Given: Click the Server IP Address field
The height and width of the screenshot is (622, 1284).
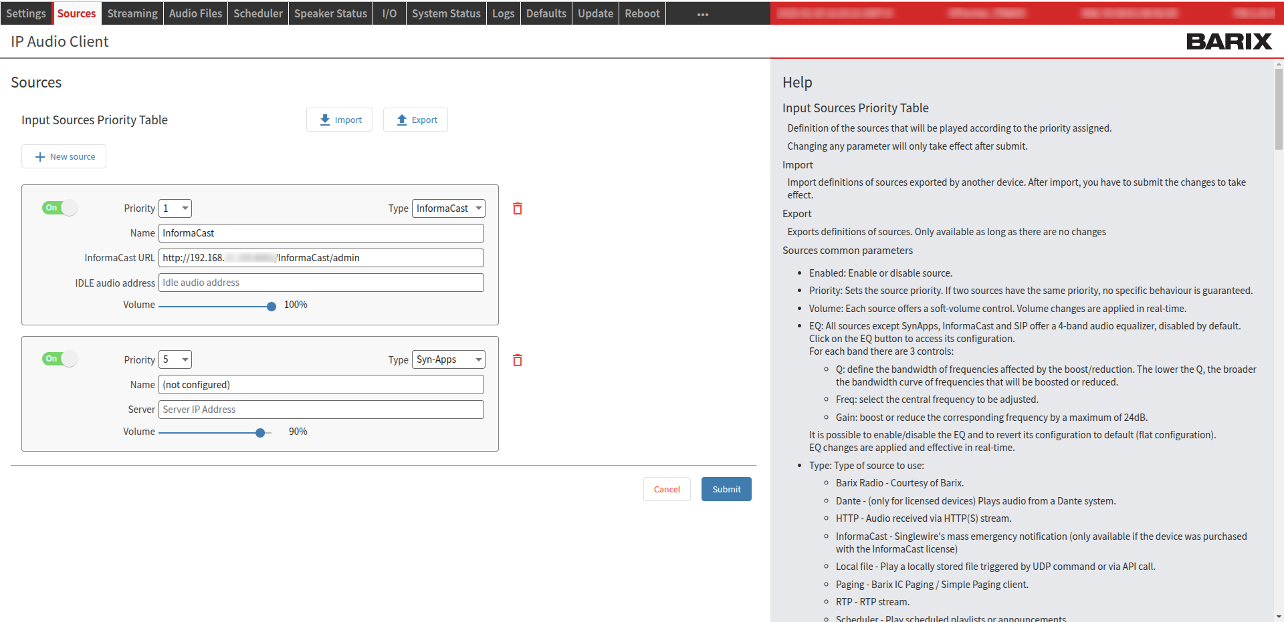Looking at the screenshot, I should click(321, 410).
